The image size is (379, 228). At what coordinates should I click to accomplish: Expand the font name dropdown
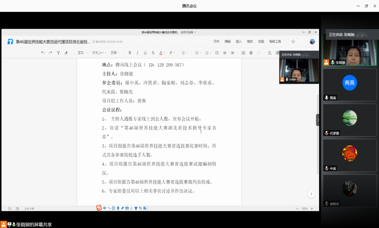[x=99, y=53]
